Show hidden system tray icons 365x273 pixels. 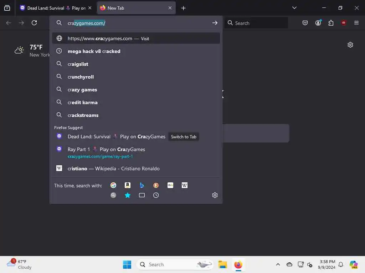coord(278,264)
